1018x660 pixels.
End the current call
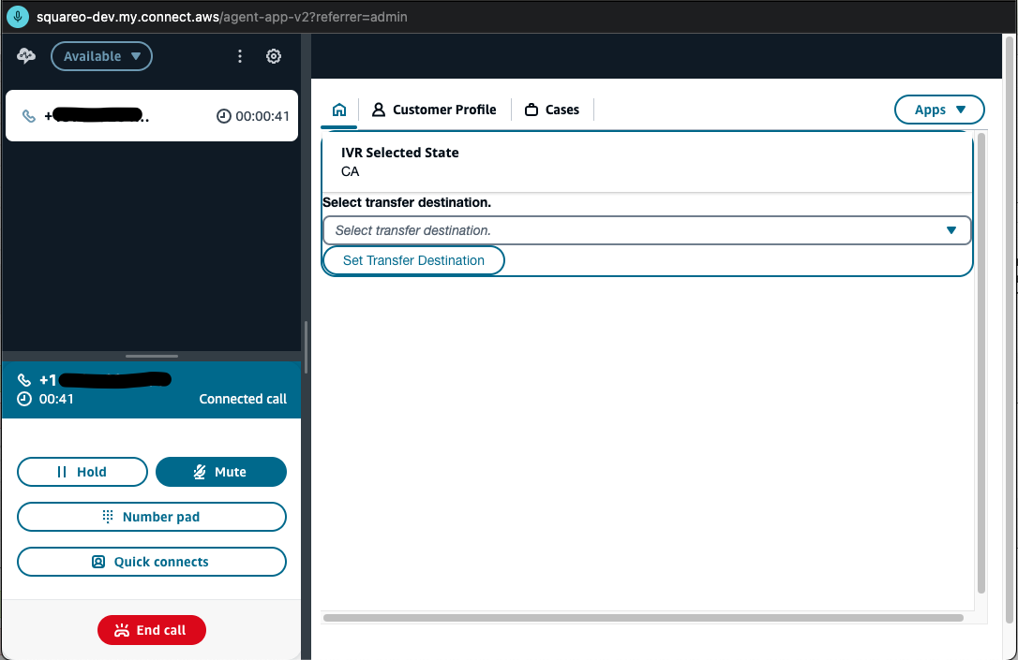tap(151, 630)
